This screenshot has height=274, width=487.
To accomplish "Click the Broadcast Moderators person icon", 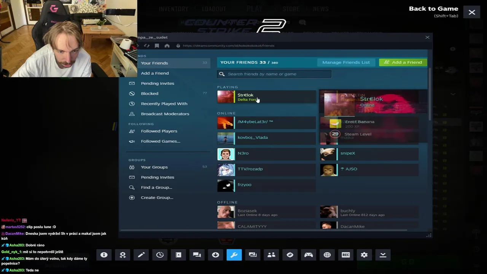I will click(x=132, y=114).
